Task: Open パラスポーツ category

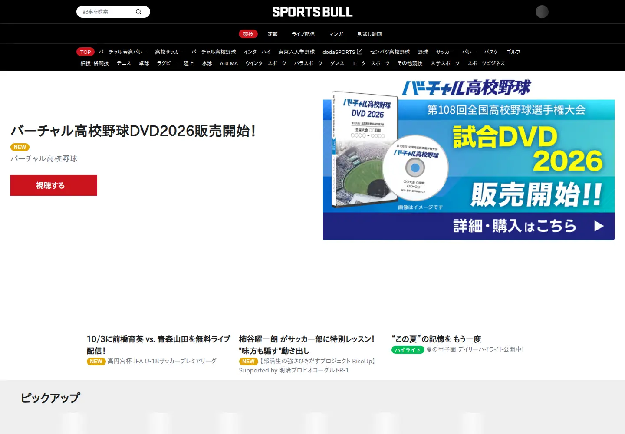Action: 308,63
